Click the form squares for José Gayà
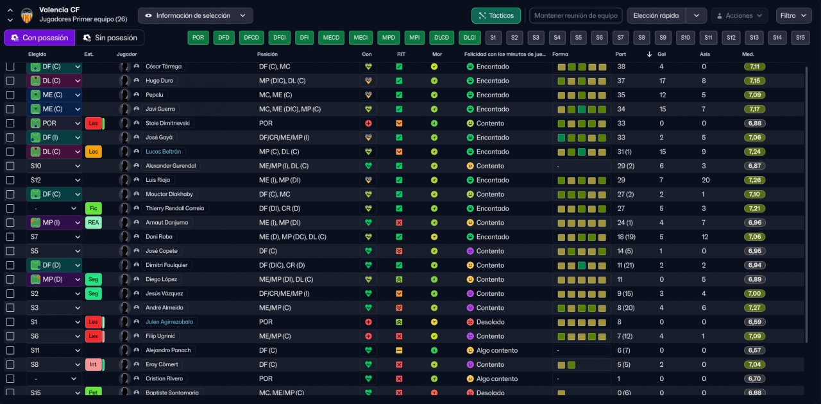Viewport: 821px width, 404px height. tap(581, 138)
